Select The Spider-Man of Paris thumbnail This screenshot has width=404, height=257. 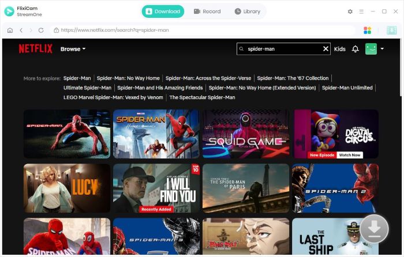[246, 188]
